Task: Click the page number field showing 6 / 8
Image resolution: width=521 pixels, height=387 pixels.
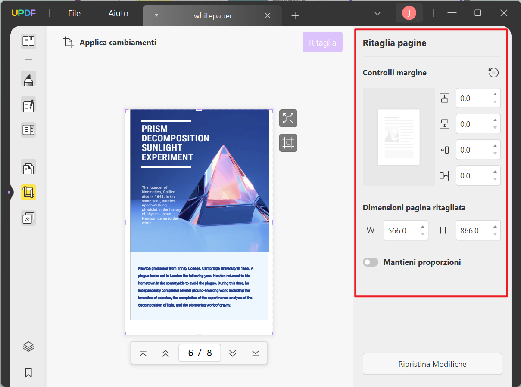Action: coord(200,353)
